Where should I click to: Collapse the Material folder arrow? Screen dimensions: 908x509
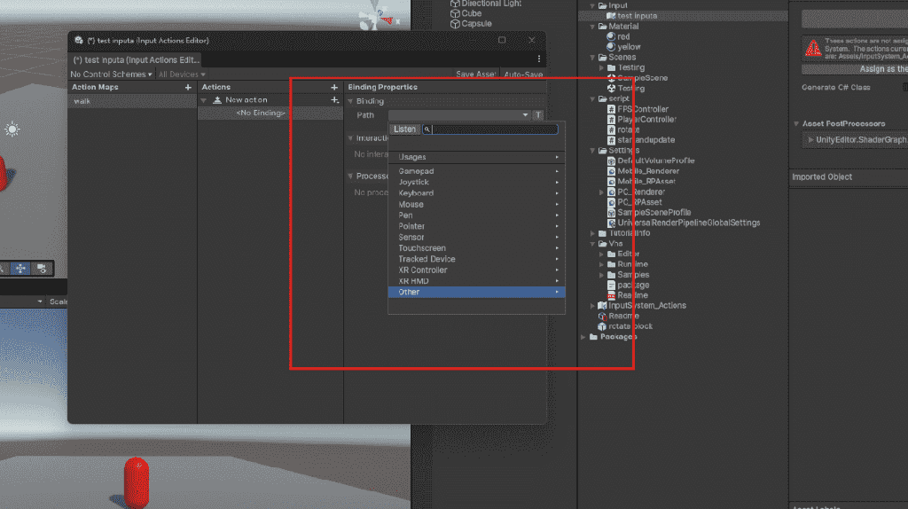592,27
